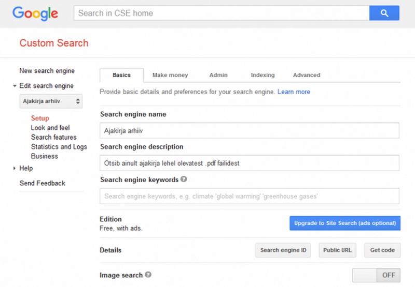Screen dimensions: 415x287
Task: Select the Basics tab
Action: click(x=122, y=75)
